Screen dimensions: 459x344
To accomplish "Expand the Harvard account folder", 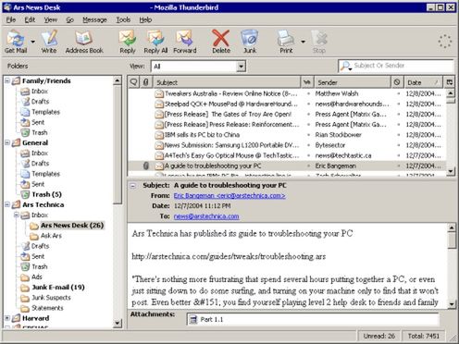I will [x=7, y=318].
